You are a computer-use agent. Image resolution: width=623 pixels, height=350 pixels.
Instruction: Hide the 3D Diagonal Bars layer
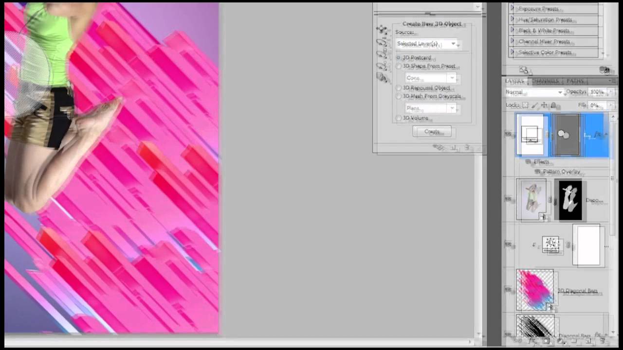[509, 290]
